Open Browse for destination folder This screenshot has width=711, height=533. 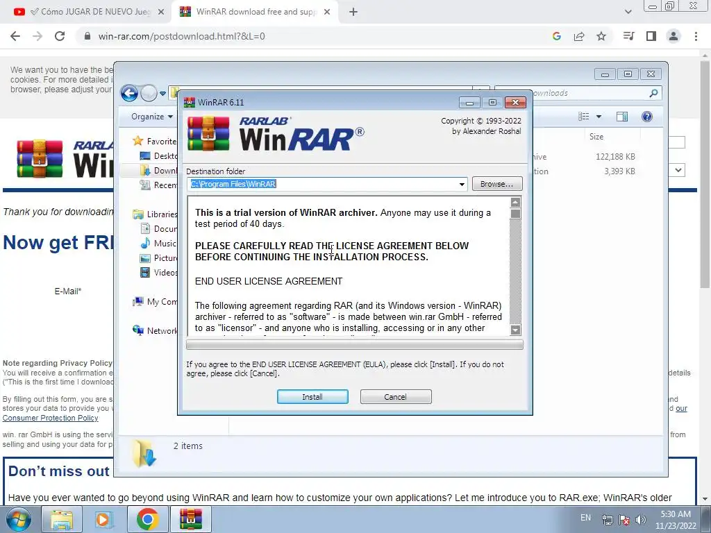[497, 184]
